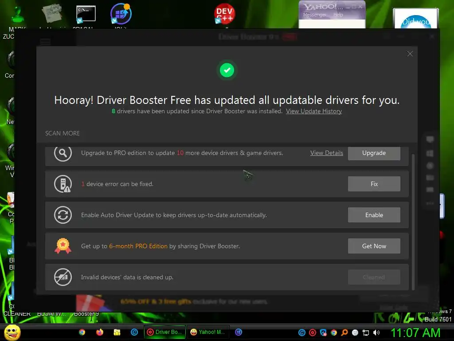Click the SCAN MORE heading
Image resolution: width=454 pixels, height=341 pixels.
[x=62, y=133]
